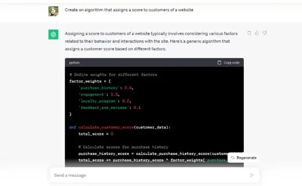Focus the Send a message input field
The height and width of the screenshot is (186, 302).
149,175
